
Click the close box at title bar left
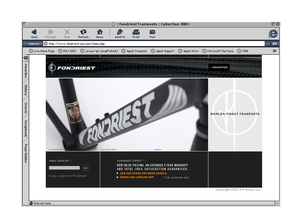24,24
